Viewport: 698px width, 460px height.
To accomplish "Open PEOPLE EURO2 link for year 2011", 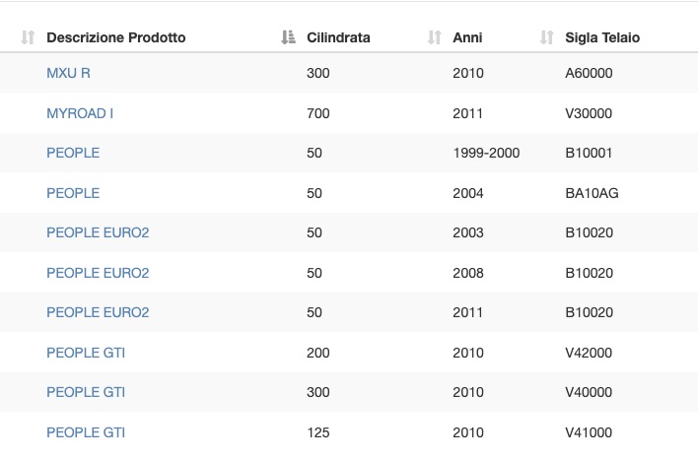I will point(98,312).
